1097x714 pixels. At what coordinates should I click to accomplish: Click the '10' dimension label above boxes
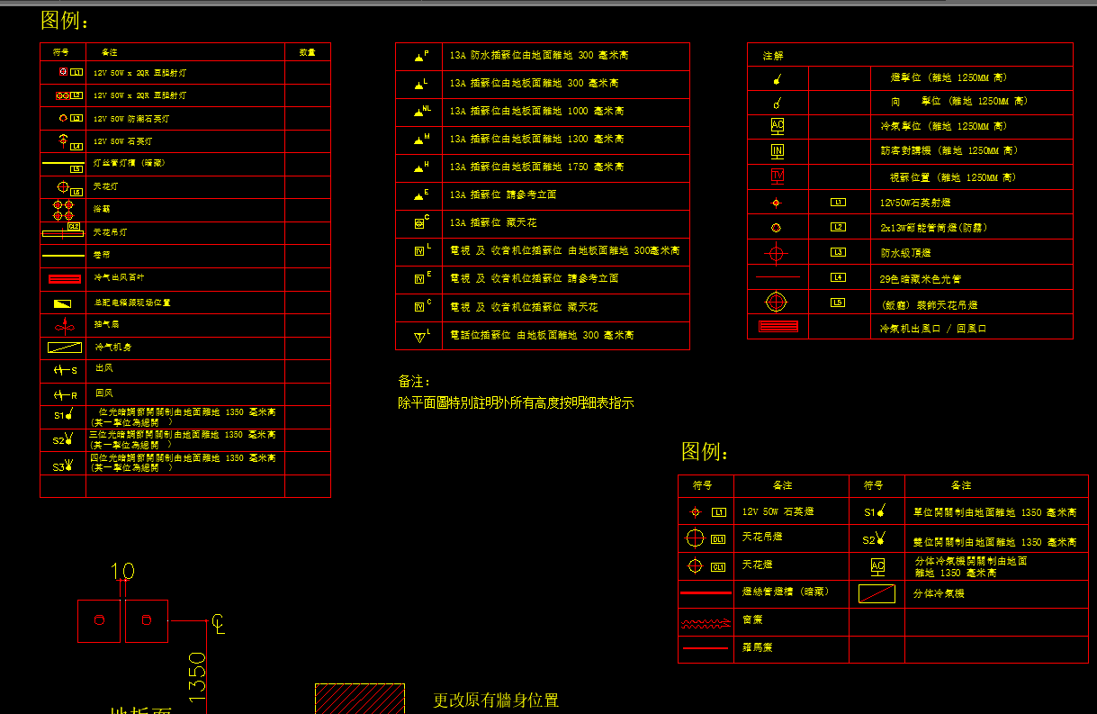(x=122, y=571)
